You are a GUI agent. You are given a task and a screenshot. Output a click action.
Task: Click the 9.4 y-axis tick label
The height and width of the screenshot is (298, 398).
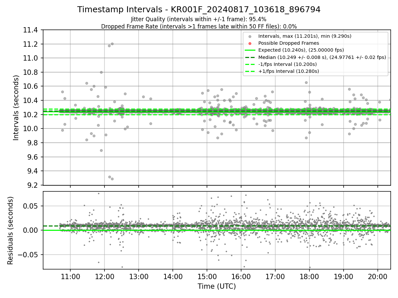coord(33,171)
